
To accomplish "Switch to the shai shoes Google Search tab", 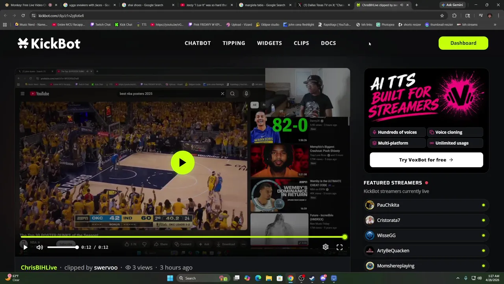I will [x=147, y=5].
